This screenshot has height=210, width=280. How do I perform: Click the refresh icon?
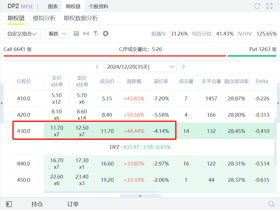point(257,6)
